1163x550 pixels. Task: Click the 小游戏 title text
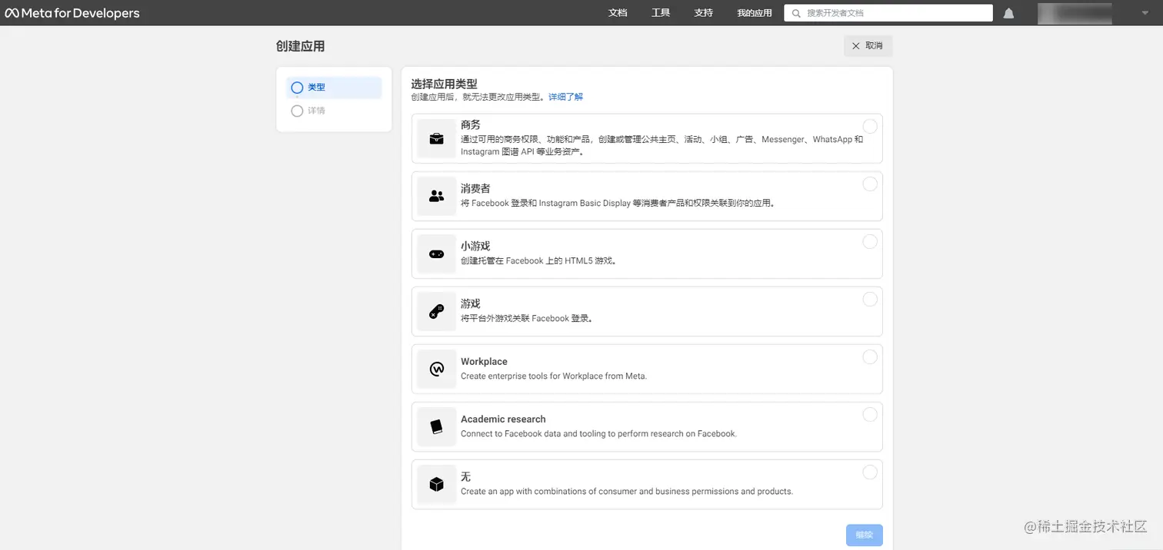pos(475,246)
